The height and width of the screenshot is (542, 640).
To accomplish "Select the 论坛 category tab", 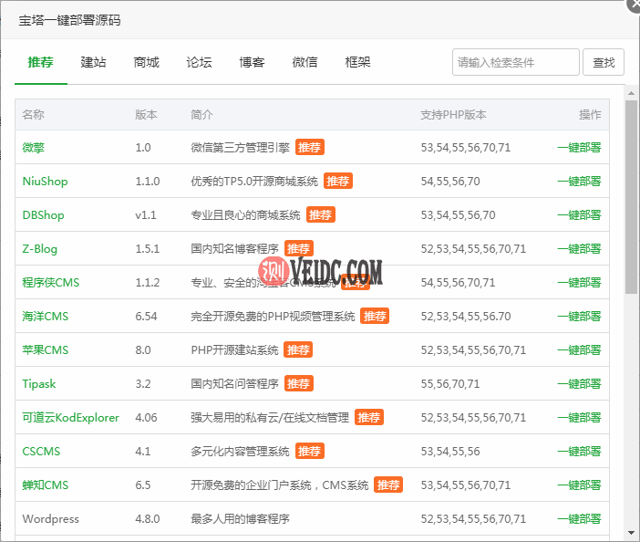I will point(199,62).
